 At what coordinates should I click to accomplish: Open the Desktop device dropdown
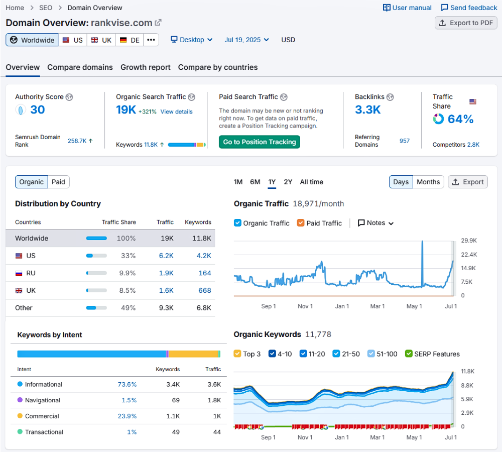(191, 40)
